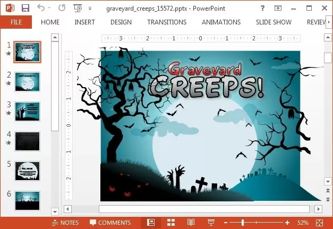Open Customize Quick Access Toolbar dropdown

[90, 9]
